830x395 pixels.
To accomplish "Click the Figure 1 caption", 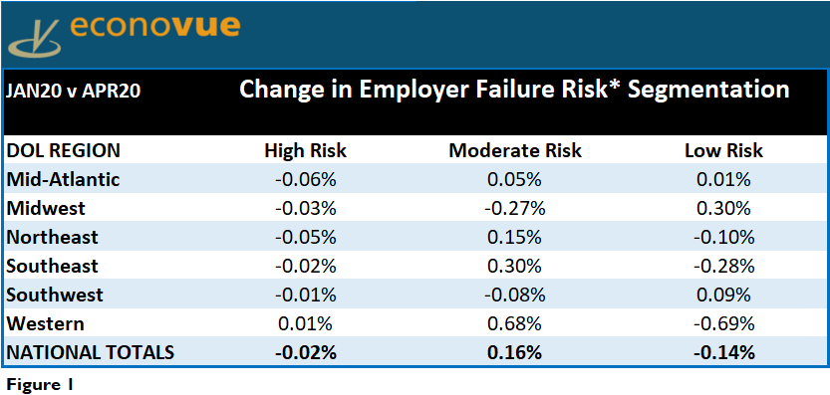I will 39,384.
